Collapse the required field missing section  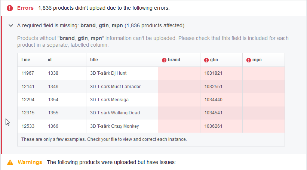point(10,26)
